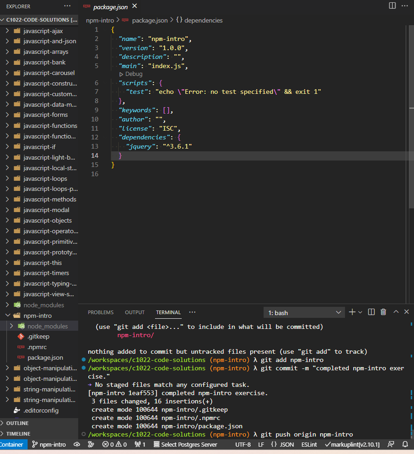Open notifications with the bell icon
This screenshot has width=414, height=454.
click(x=404, y=444)
